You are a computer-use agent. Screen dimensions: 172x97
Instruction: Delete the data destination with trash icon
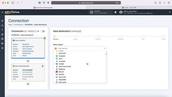43,66
